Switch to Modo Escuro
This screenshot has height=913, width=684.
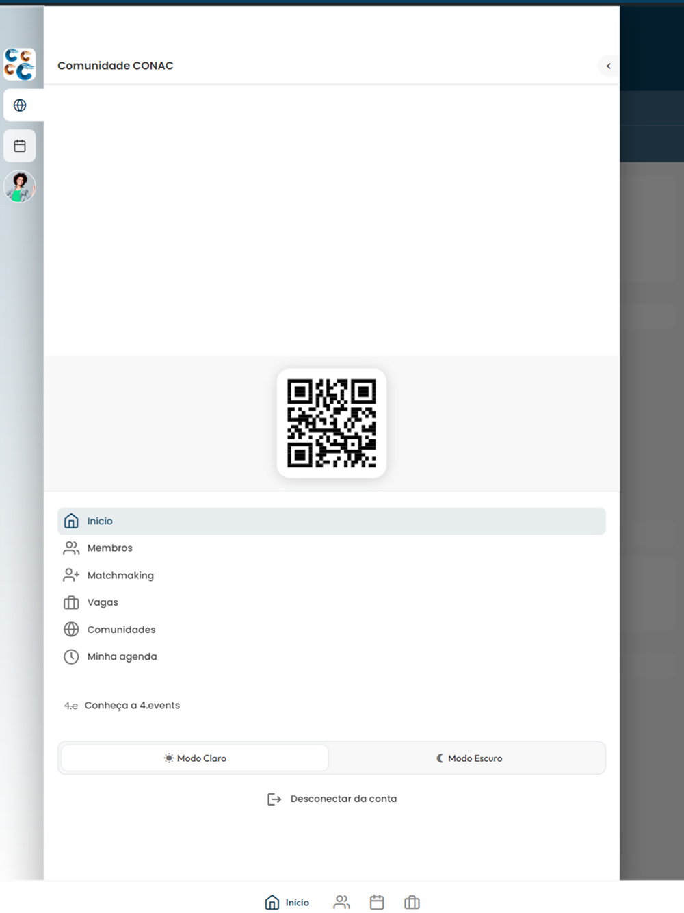[x=469, y=758]
